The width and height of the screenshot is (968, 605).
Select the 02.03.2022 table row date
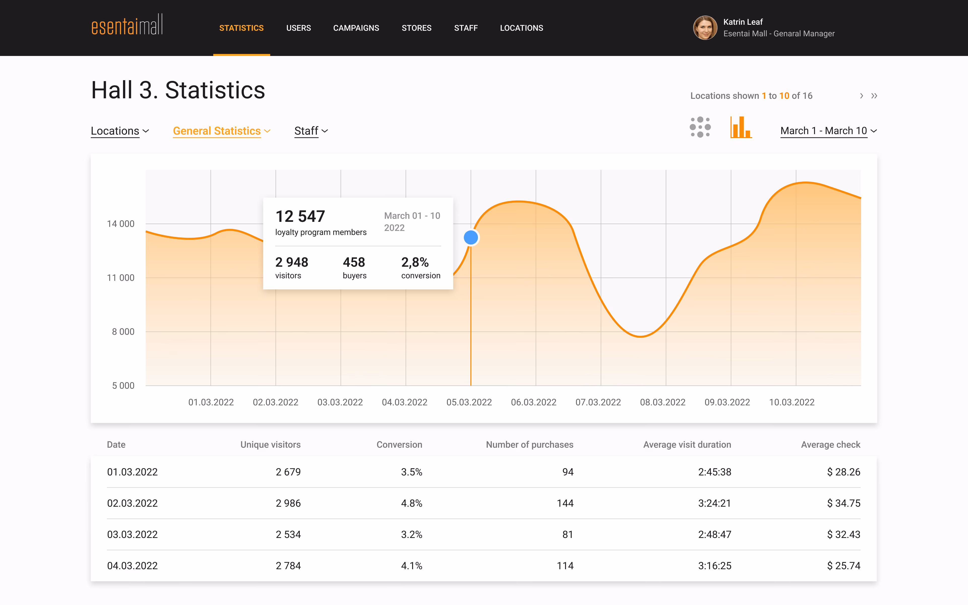point(132,503)
